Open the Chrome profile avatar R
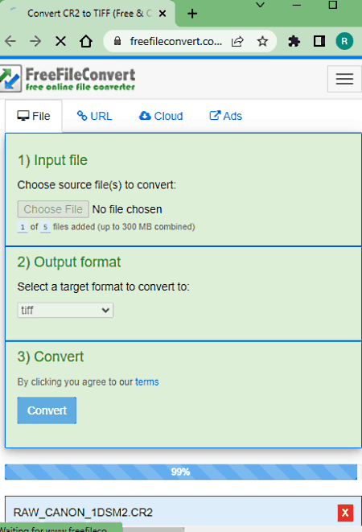 click(344, 41)
